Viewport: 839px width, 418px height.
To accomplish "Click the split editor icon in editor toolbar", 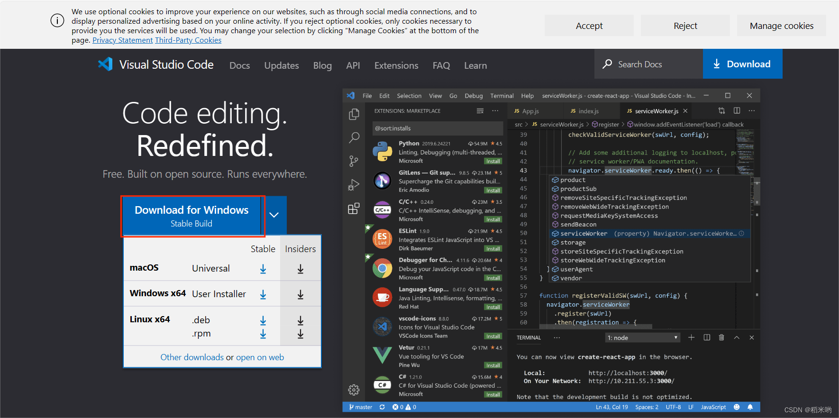I will click(737, 110).
